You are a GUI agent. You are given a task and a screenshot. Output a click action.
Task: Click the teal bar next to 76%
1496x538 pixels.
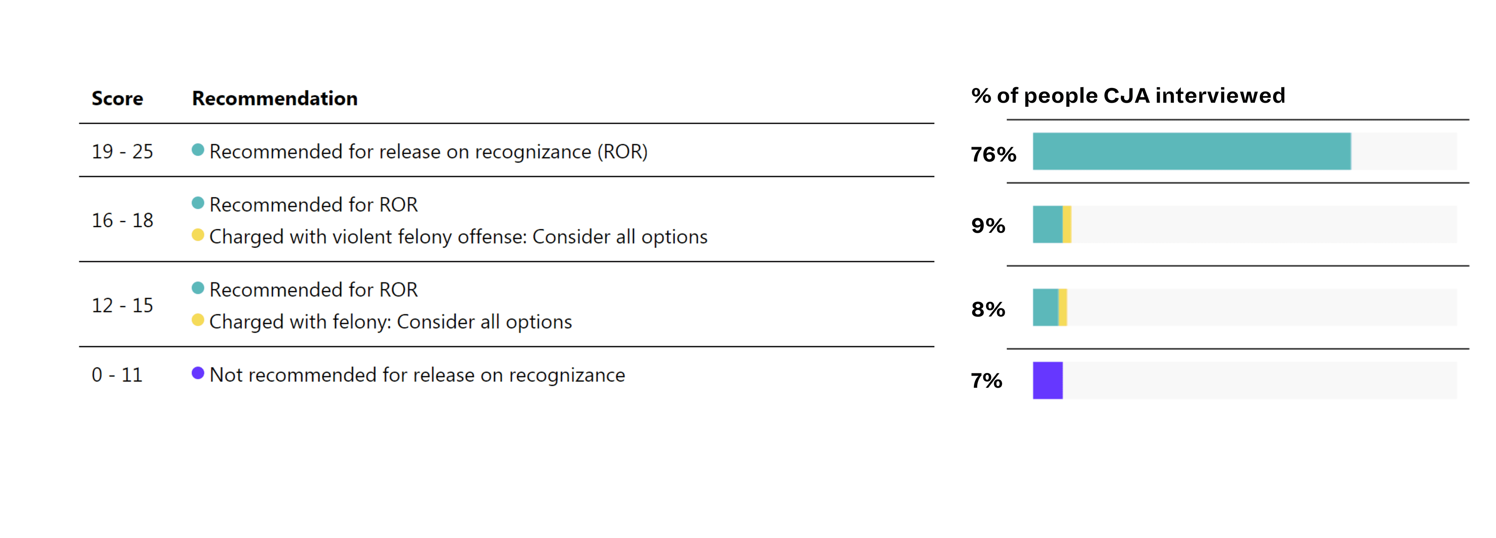1191,151
